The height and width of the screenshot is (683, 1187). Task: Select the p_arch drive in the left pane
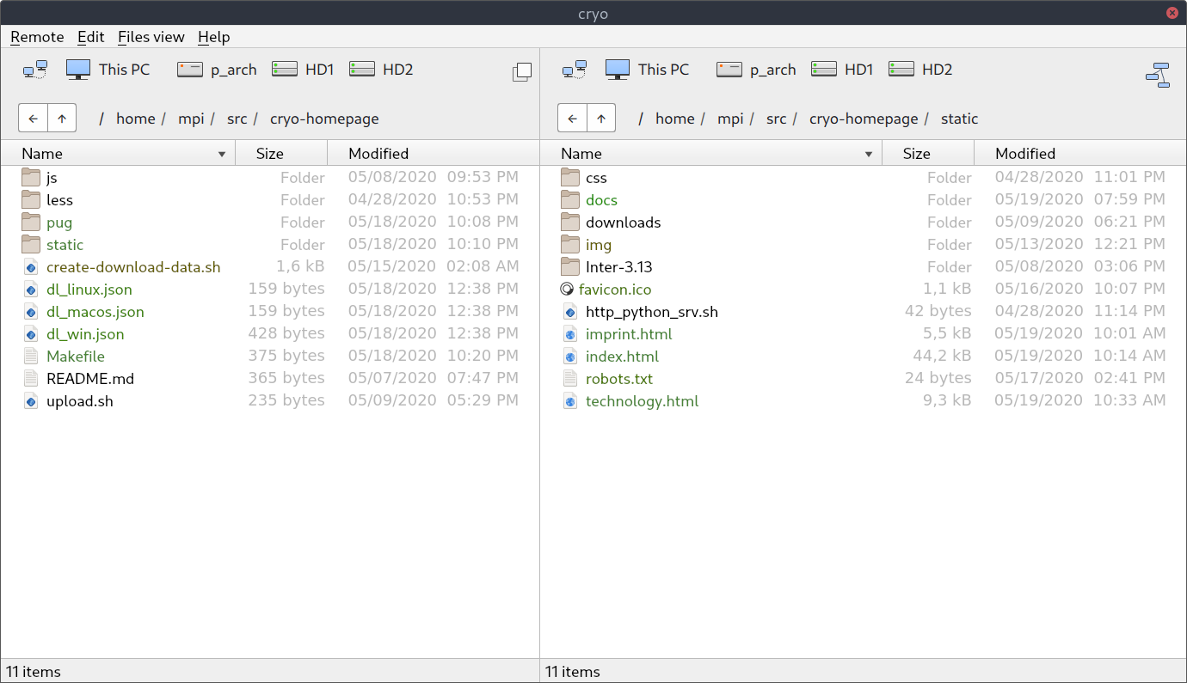click(x=216, y=70)
